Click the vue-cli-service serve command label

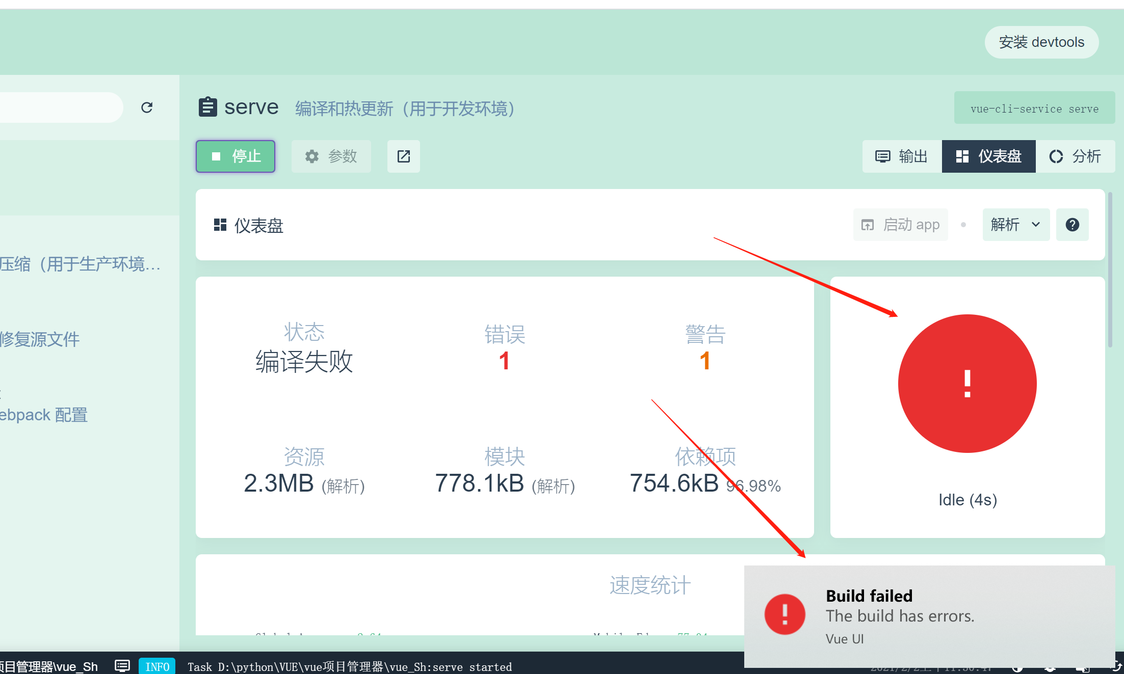1034,109
